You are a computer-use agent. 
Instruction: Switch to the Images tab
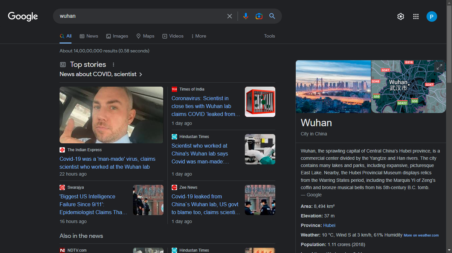point(117,36)
